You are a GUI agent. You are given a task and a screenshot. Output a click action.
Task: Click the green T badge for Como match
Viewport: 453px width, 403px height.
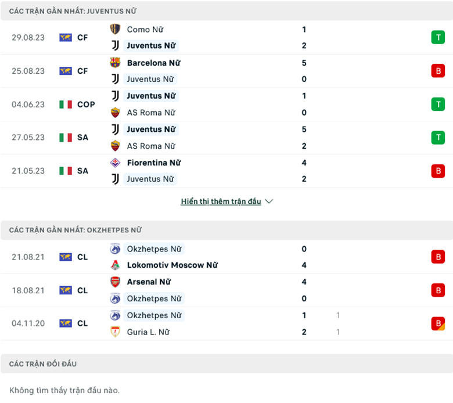437,38
